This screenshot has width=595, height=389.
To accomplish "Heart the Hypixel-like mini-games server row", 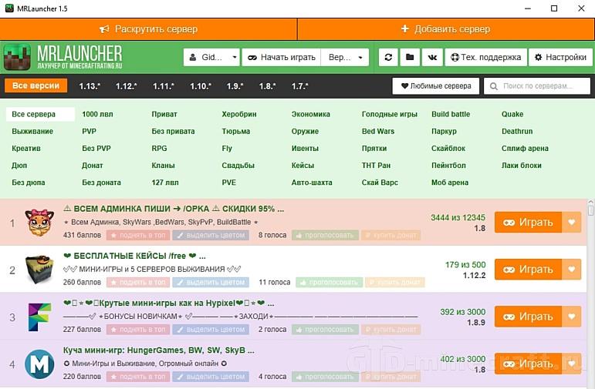I will click(x=572, y=317).
